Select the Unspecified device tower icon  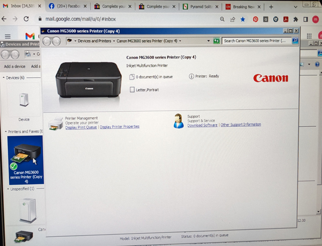[x=28, y=211]
